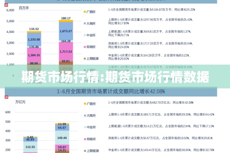Viewport: 230px width, 153px height.
Task: Select 大商所 legend label in 万亿元 chart
Action: 91,116
